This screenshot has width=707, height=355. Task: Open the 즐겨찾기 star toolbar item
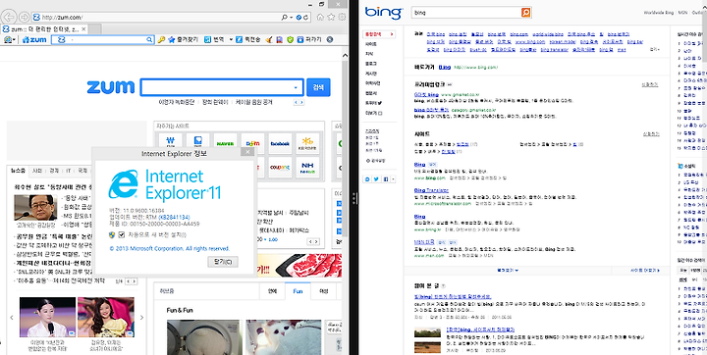coord(183,39)
